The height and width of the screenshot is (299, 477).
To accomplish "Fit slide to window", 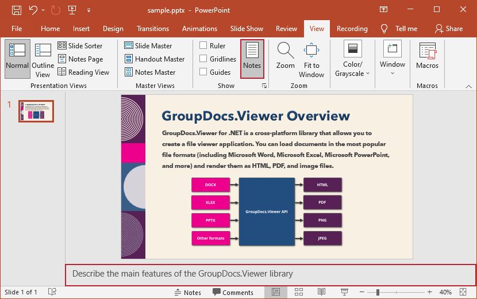I will click(x=311, y=59).
